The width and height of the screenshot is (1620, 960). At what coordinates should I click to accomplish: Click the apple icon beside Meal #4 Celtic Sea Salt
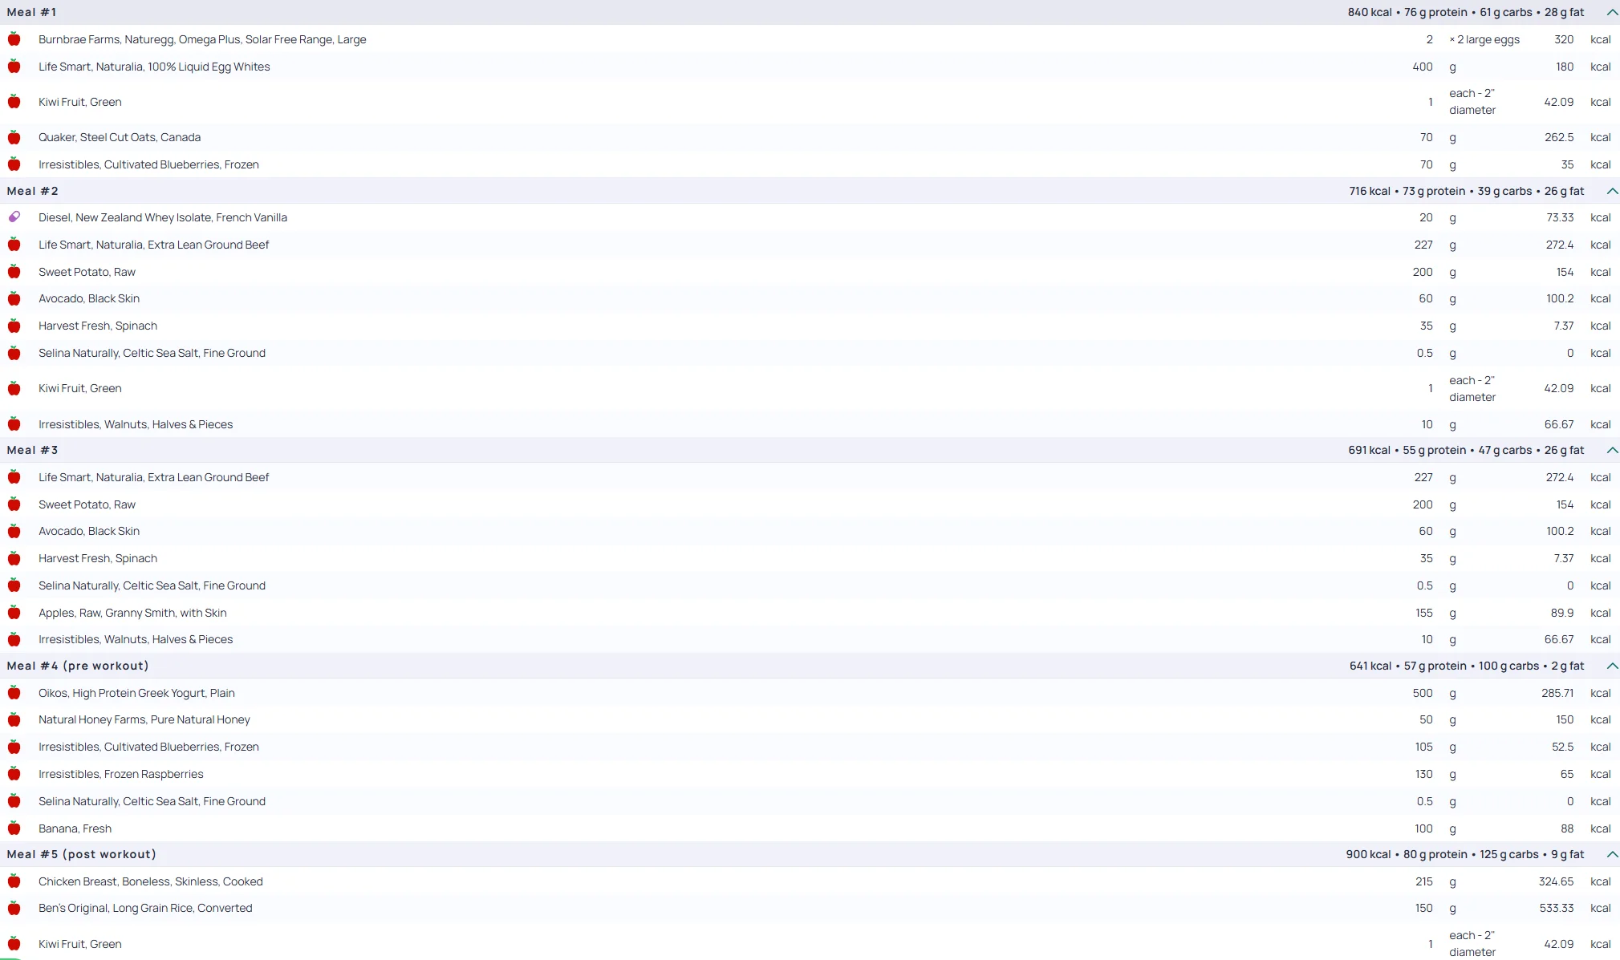click(x=14, y=801)
